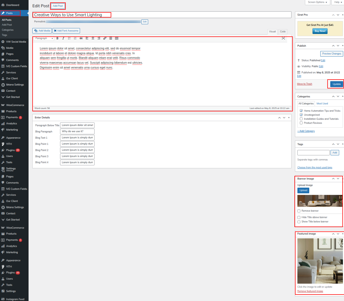Insert a blockquote in the editor

(81, 38)
